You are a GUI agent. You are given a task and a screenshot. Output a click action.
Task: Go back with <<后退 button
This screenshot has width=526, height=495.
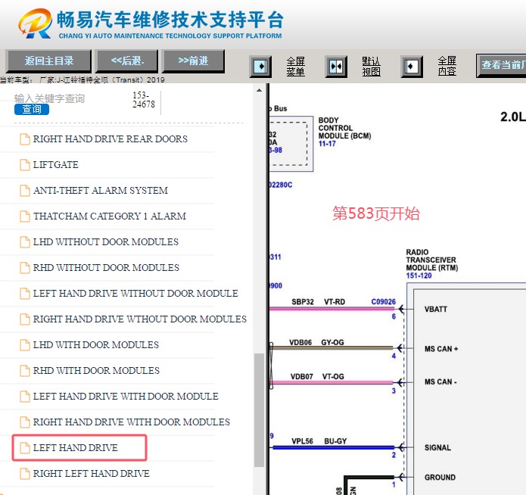tap(127, 61)
